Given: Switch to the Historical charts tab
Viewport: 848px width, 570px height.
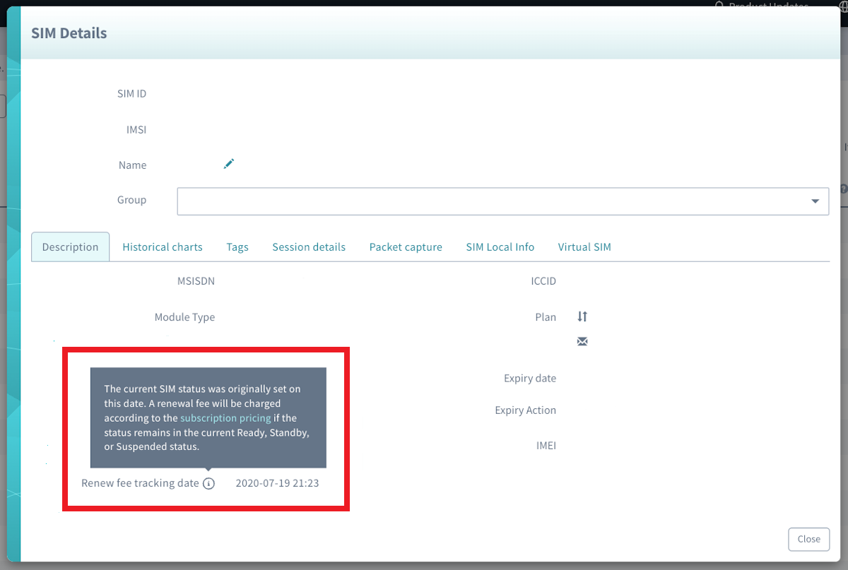Looking at the screenshot, I should click(x=163, y=247).
